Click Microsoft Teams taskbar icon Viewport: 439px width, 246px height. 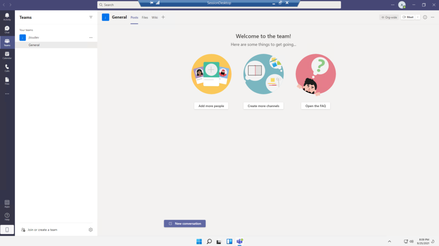(240, 241)
